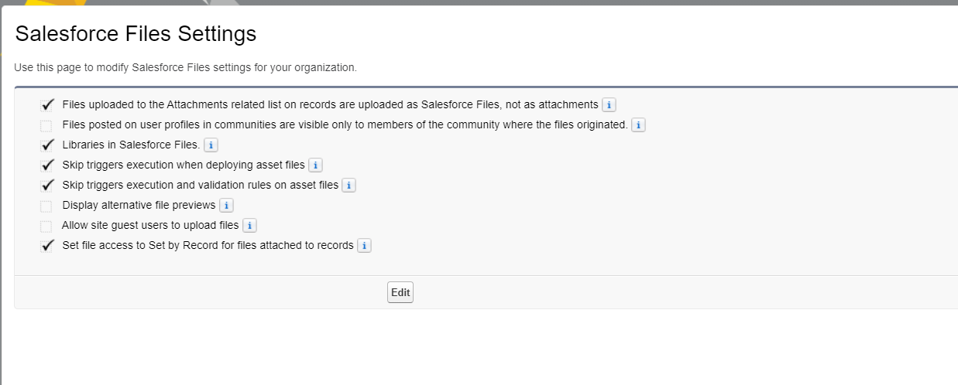958x385 pixels.
Task: Click info icon for Set by Record setting
Action: (x=364, y=246)
